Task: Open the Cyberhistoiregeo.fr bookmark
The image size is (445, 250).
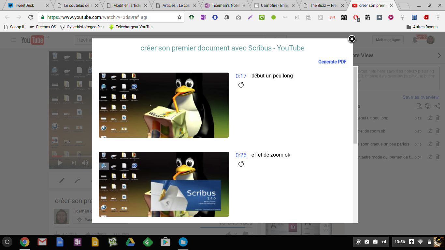Action: click(82, 27)
